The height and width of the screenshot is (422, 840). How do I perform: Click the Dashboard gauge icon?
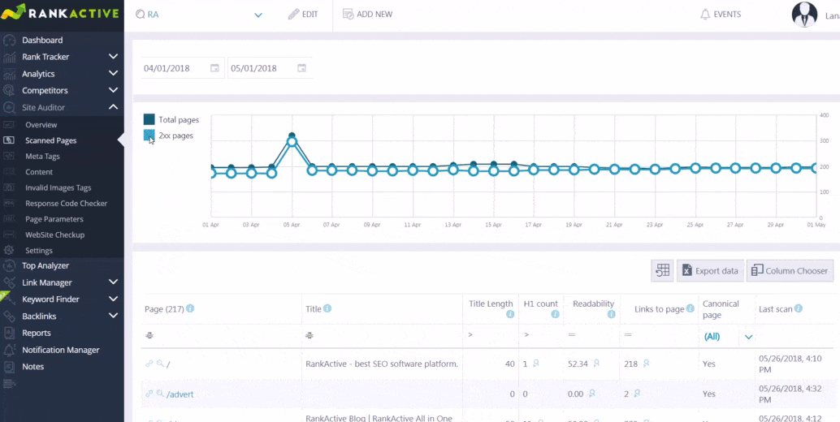9,40
